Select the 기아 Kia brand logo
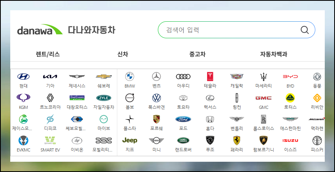Viewport: 335px width, 172px height. pyautogui.click(x=50, y=77)
